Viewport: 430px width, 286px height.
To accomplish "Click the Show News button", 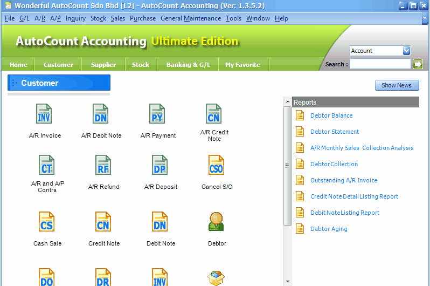I will point(397,85).
